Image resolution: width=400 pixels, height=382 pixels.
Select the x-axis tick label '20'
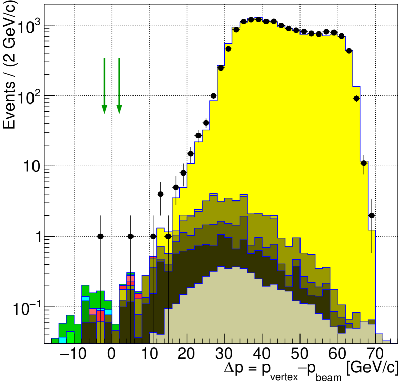pyautogui.click(x=186, y=354)
